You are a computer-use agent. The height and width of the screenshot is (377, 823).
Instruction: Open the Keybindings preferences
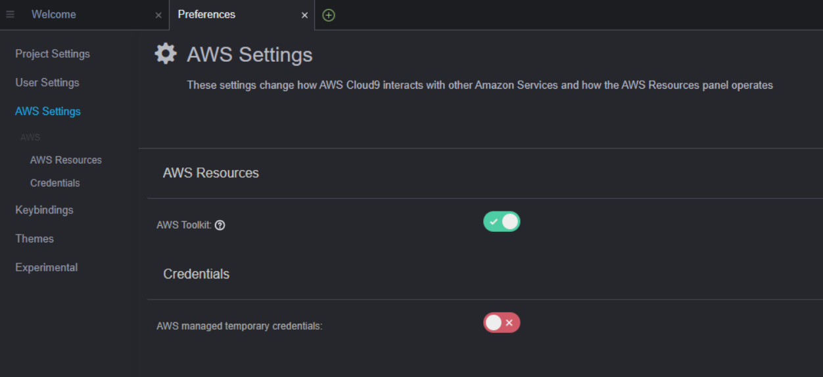44,210
